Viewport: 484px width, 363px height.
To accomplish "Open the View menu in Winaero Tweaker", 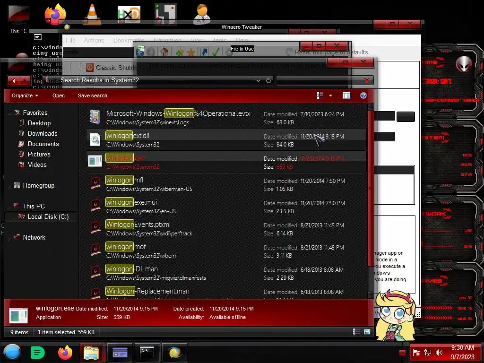I will [x=197, y=41].
